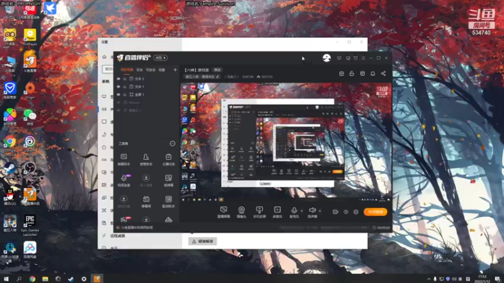Click the 00:00:00 stream timer
This screenshot has height=283, width=504.
384,228
